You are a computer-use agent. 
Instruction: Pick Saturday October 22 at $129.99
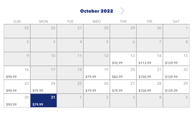(x=176, y=73)
